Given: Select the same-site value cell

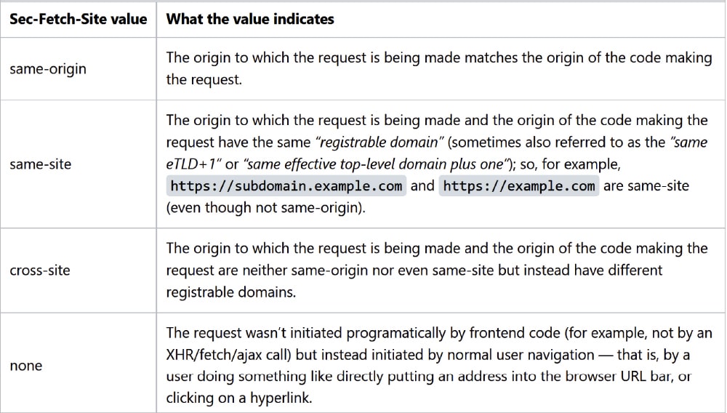Looking at the screenshot, I should 41,164.
